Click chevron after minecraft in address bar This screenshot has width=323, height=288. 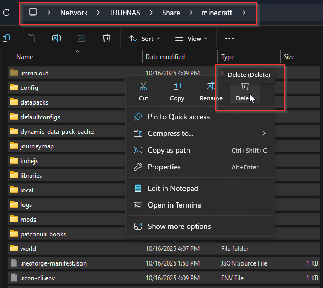point(244,12)
